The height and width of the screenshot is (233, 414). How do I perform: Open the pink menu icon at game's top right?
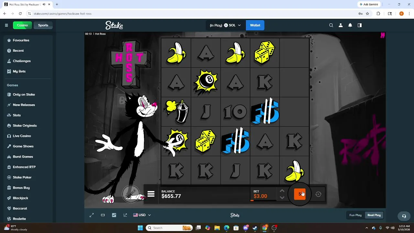pyautogui.click(x=383, y=35)
